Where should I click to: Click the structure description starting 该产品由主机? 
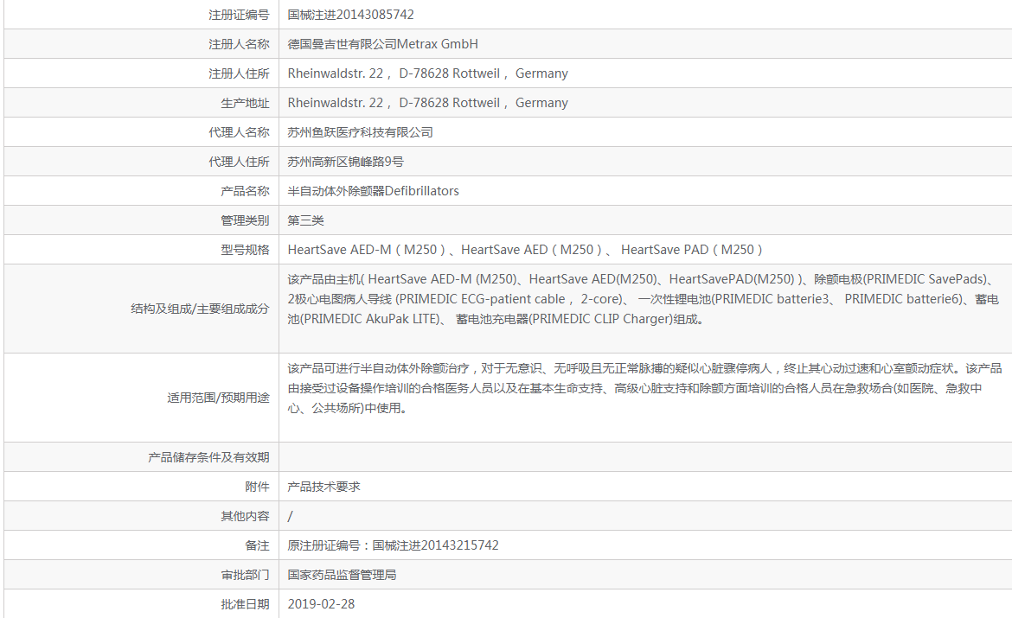pos(644,299)
